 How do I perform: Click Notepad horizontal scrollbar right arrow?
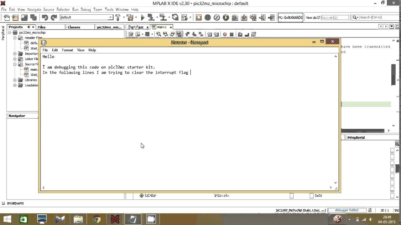[331, 187]
